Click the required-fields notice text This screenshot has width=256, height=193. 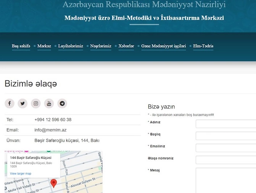(x=181, y=115)
